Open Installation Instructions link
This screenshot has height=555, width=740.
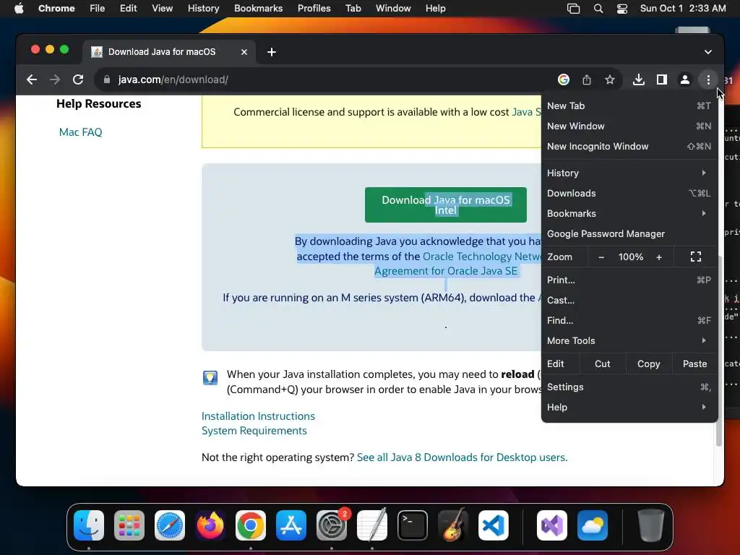coord(258,416)
